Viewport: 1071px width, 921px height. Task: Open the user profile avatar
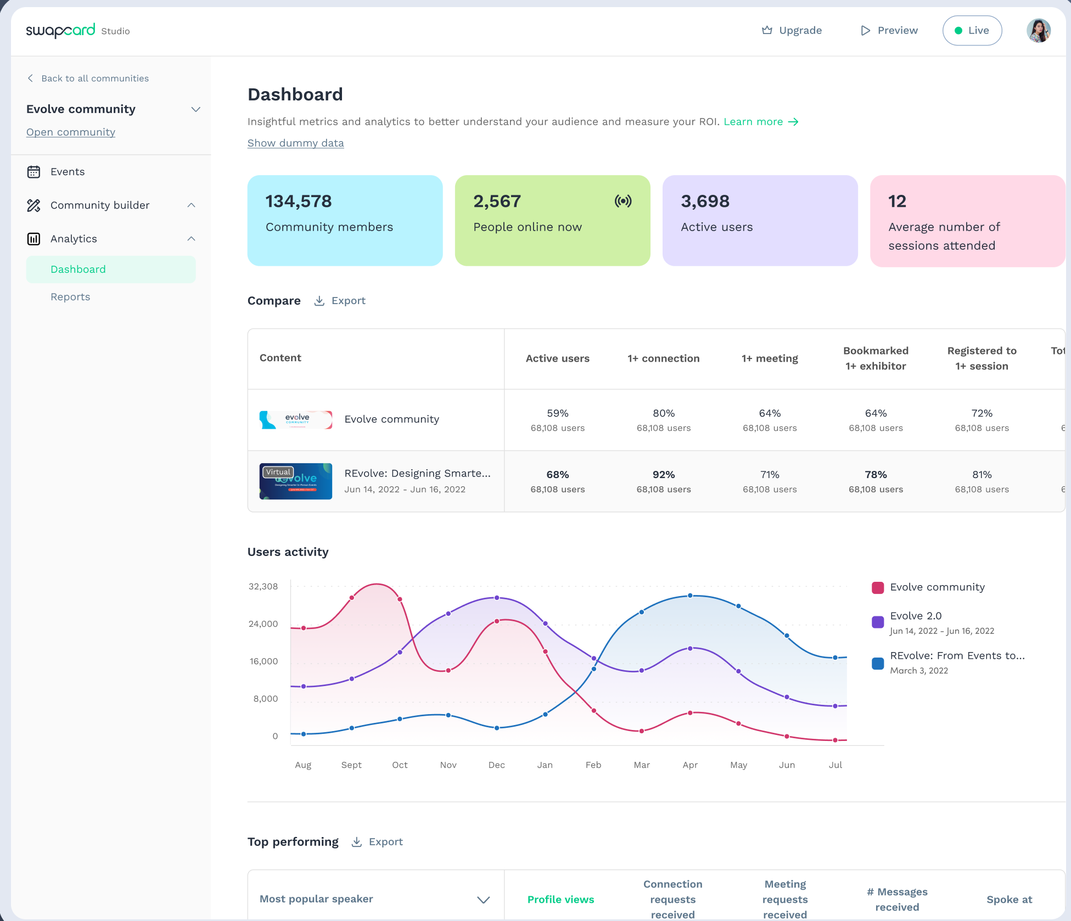(x=1038, y=30)
